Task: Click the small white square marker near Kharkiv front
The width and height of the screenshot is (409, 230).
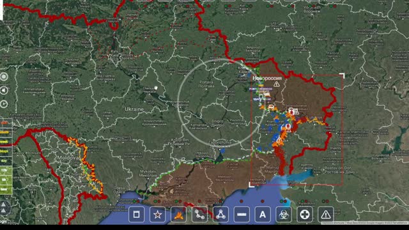Action: pyautogui.click(x=261, y=96)
